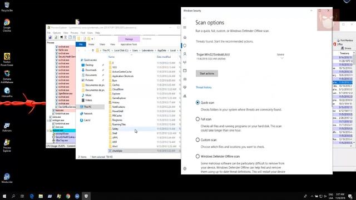The height and width of the screenshot is (200, 356).
Task: Open Documents in navigation pane
Action: (91, 75)
